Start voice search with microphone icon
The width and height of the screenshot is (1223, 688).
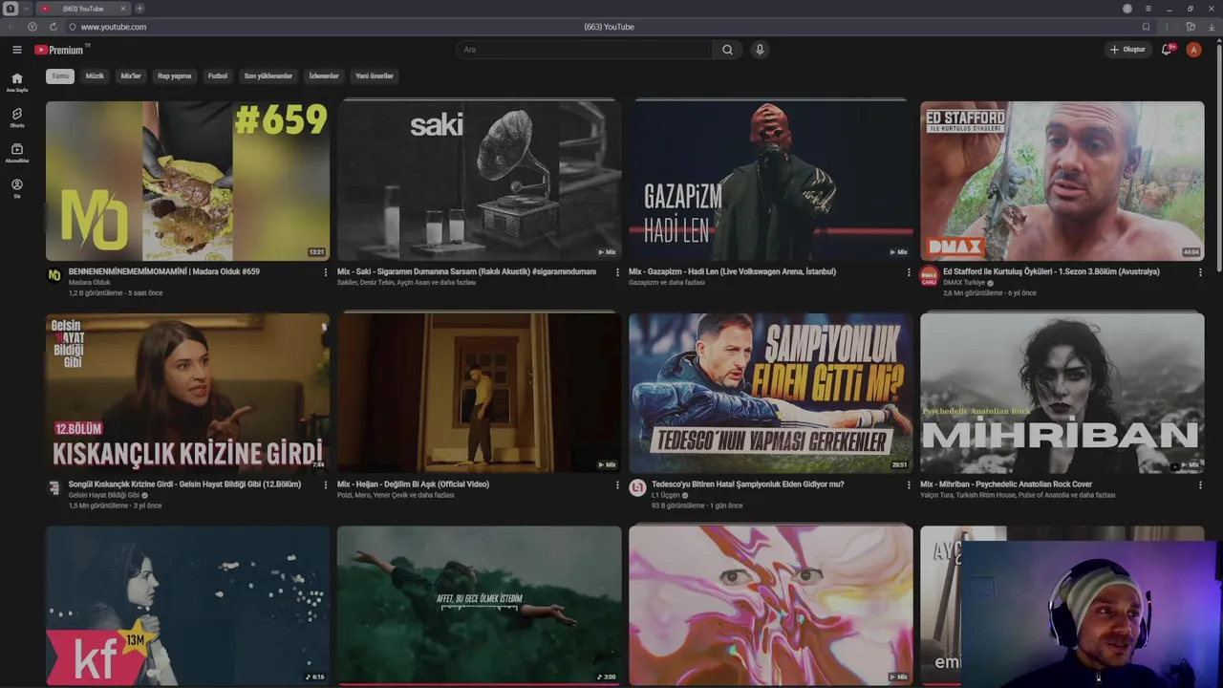point(760,50)
